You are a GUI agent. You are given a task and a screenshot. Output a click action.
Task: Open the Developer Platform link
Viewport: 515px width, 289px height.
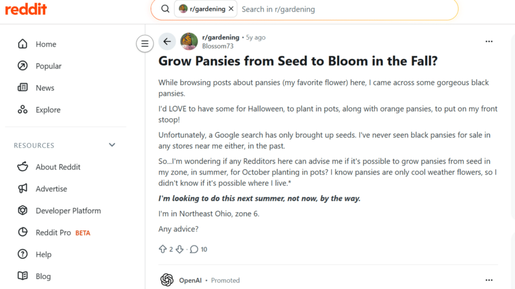point(68,211)
